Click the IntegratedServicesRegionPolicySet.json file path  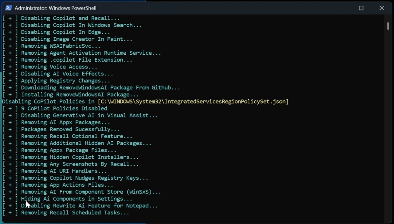193,102
